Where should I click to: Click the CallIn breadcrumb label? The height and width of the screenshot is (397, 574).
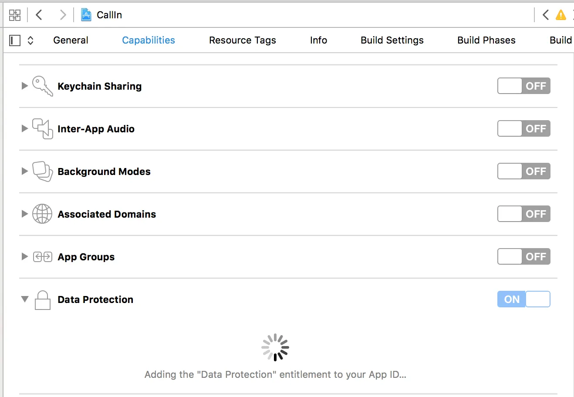[109, 15]
